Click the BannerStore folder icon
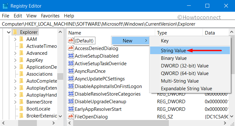The image size is (235, 126). pyautogui.click(x=21, y=102)
